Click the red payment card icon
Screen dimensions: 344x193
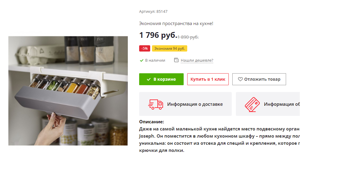252,105
